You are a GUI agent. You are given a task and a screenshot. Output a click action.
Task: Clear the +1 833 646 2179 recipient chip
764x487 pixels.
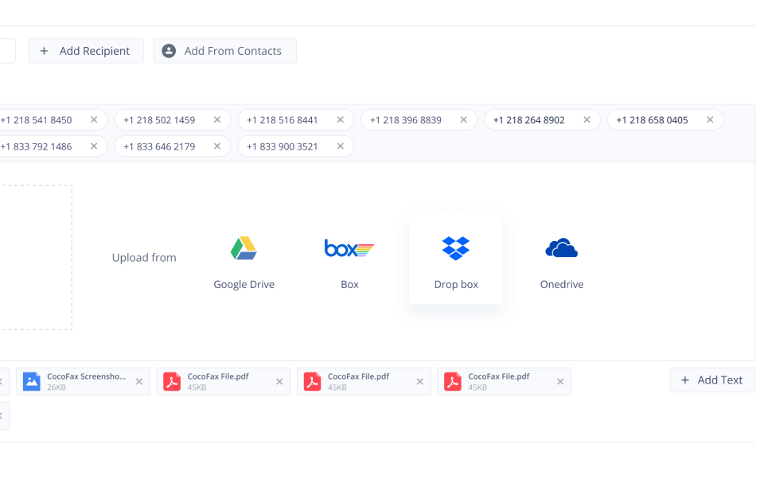click(217, 146)
